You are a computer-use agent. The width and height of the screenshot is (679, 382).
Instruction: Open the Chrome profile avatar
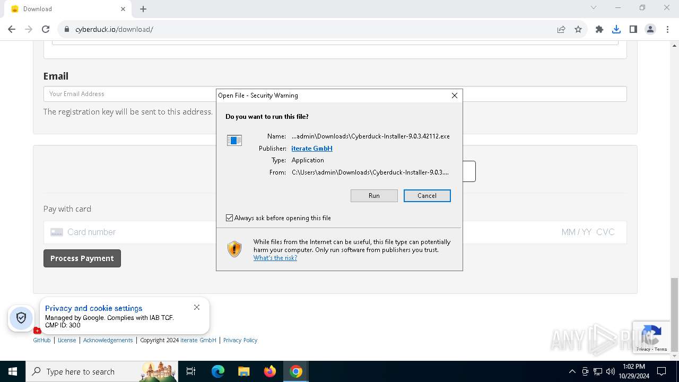[650, 29]
